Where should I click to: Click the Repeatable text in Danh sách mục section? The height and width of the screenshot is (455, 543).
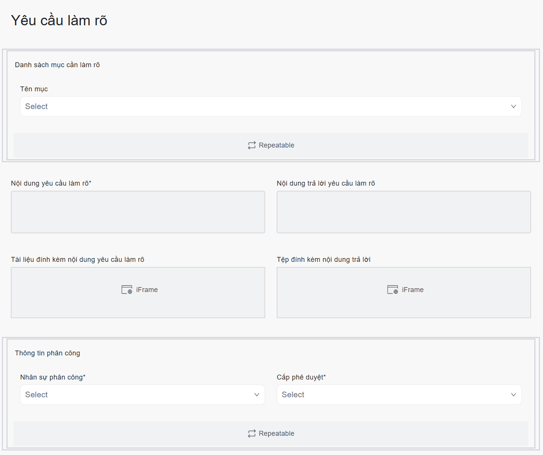(276, 145)
